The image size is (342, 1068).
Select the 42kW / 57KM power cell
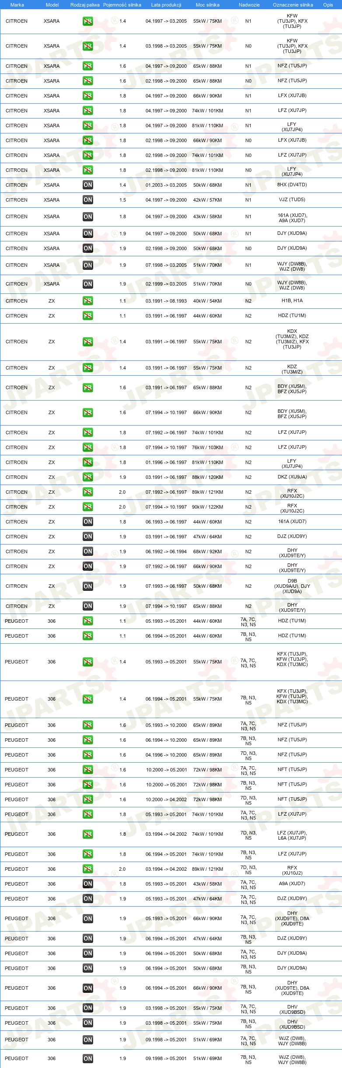pyautogui.click(x=208, y=200)
